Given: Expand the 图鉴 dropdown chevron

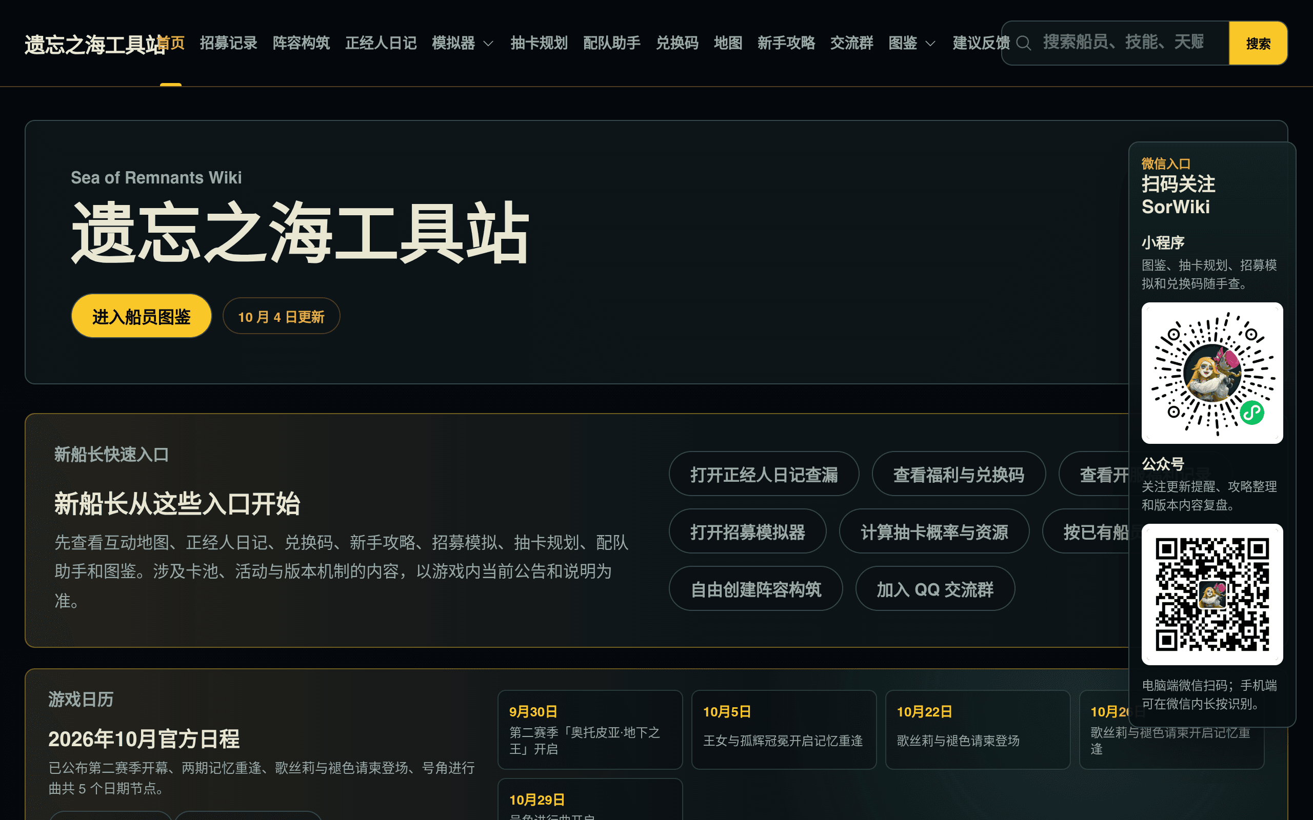Looking at the screenshot, I should pyautogui.click(x=930, y=44).
